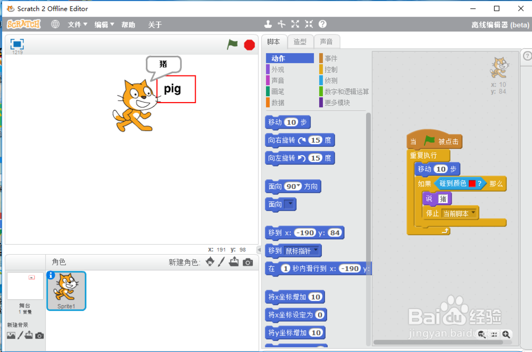Viewport: 532px width, 352px height.
Task: Select the 事件 block category
Action: pos(343,58)
